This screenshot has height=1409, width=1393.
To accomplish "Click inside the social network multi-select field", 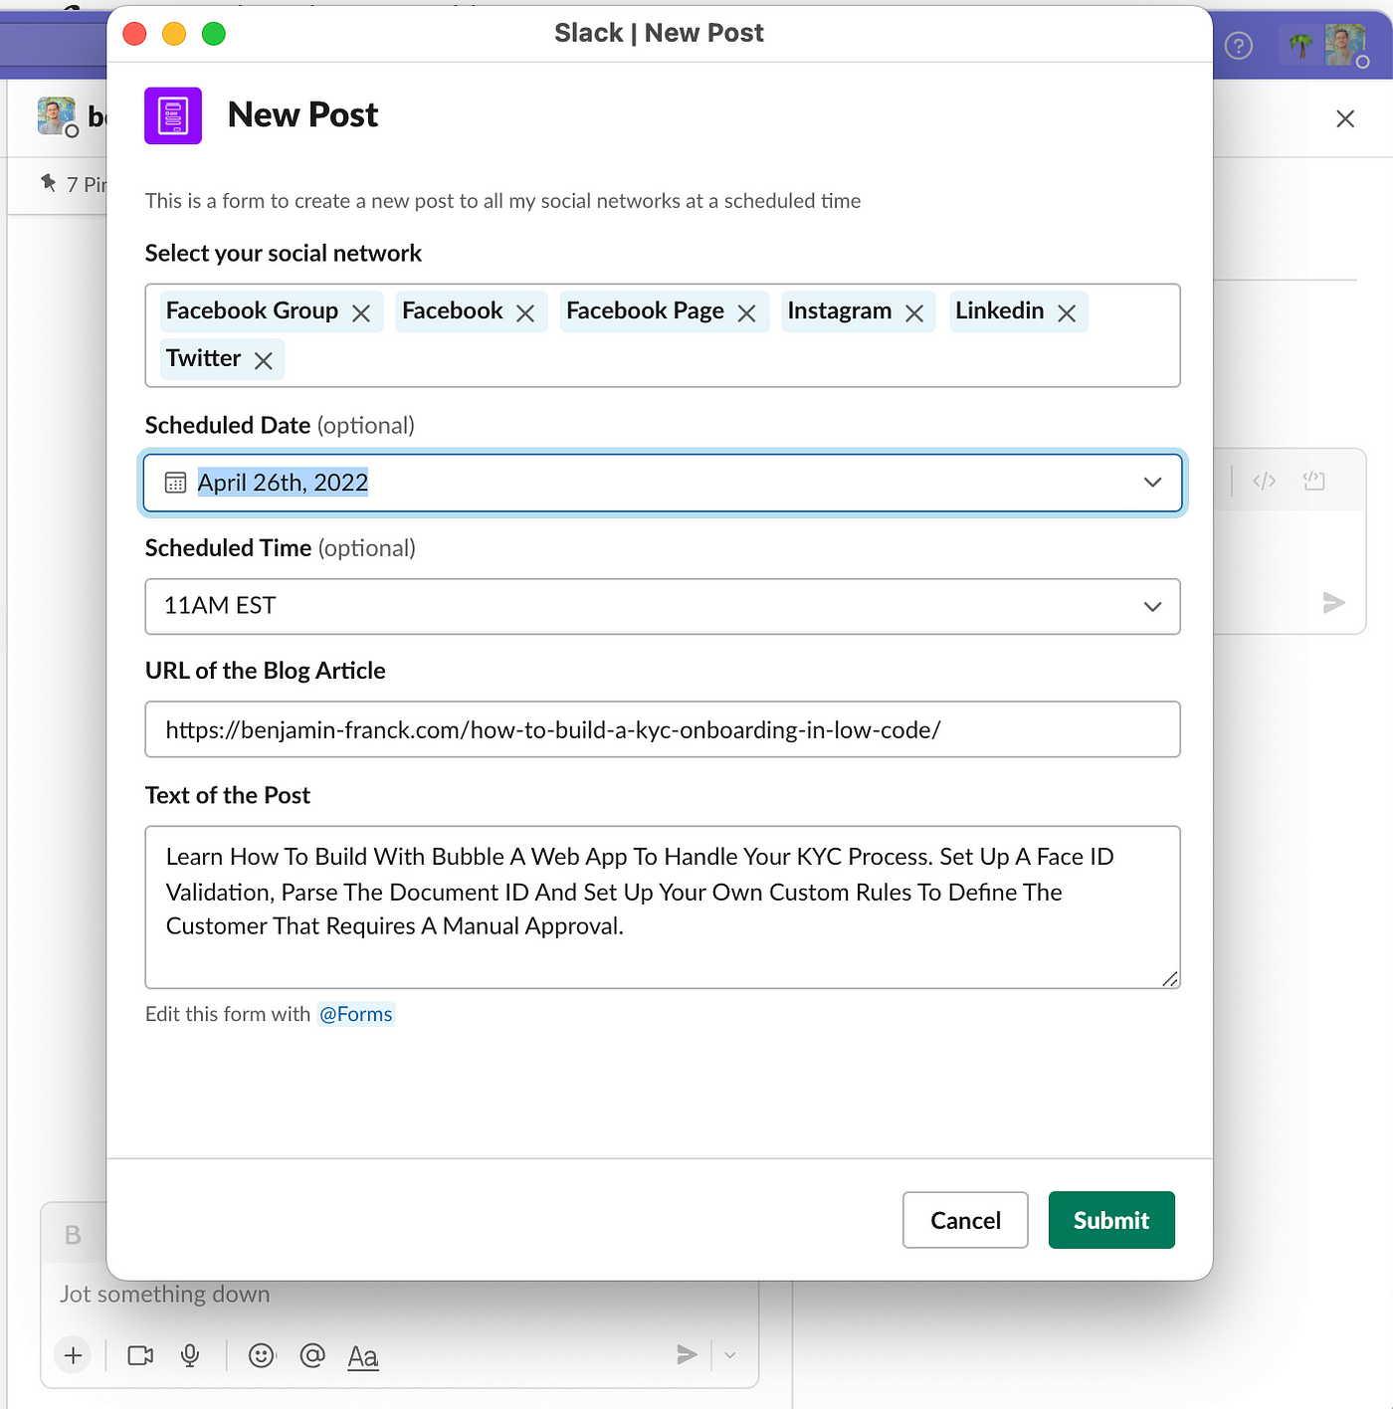I will coord(663,335).
